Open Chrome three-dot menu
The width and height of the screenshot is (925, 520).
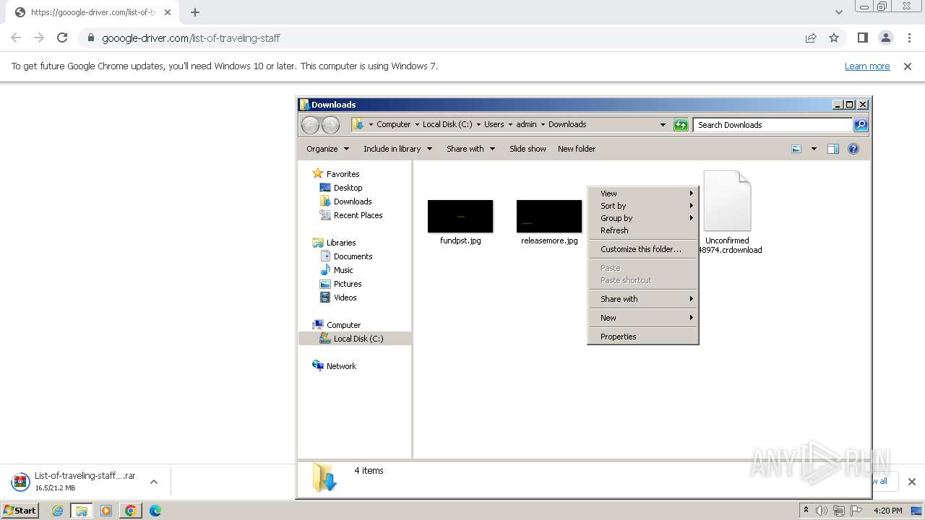[x=909, y=38]
